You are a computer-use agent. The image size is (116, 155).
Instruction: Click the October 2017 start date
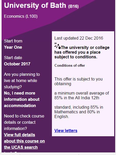coord(17,64)
